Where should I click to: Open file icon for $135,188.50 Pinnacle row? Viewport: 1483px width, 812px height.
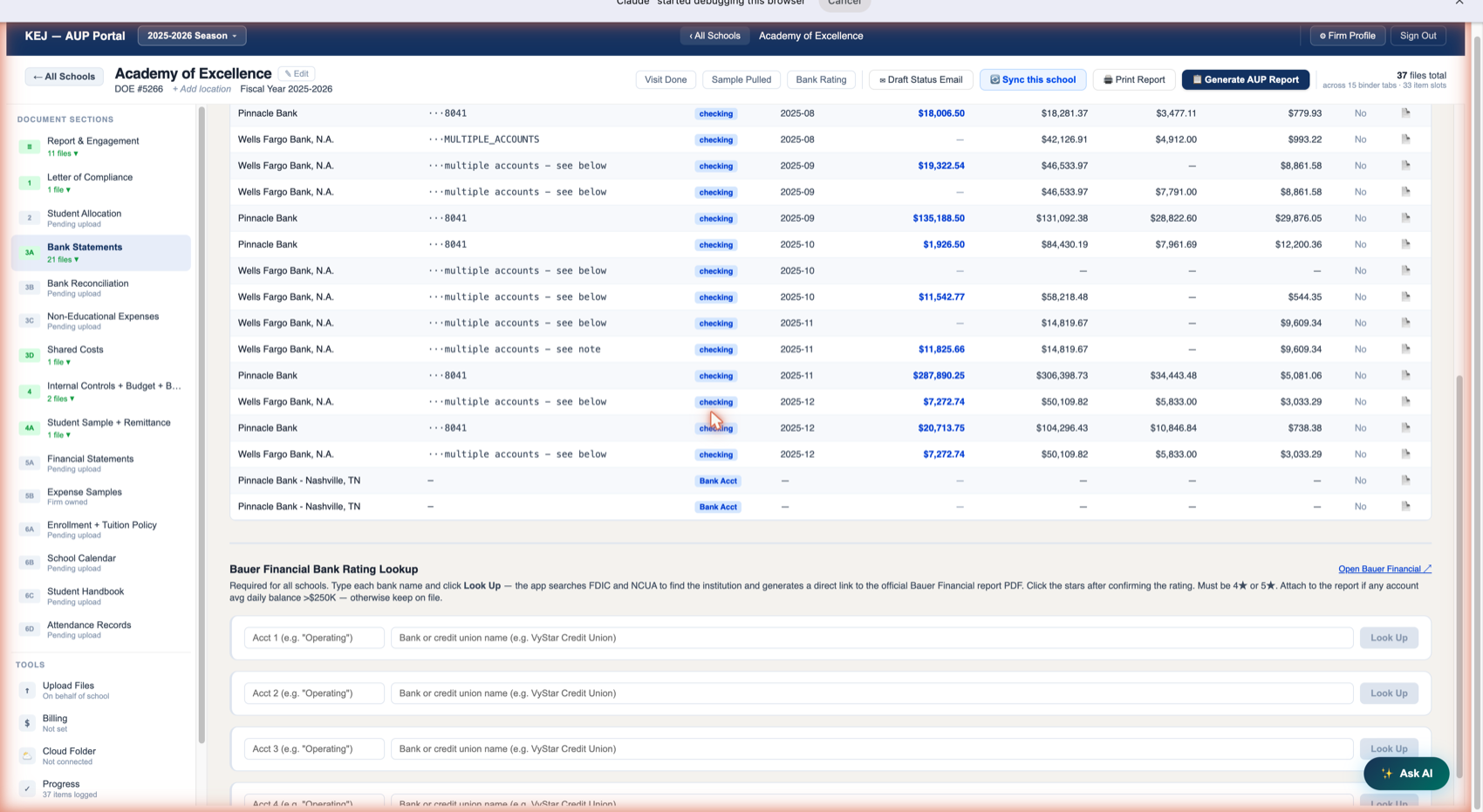tap(1405, 218)
